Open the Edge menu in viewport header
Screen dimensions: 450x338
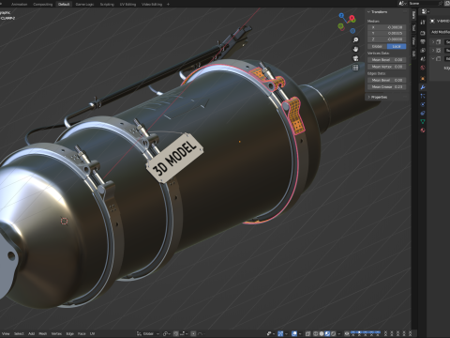[x=70, y=334]
